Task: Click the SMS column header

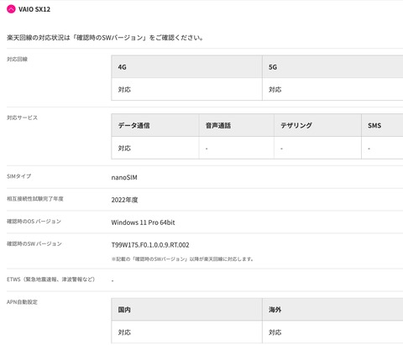Action: click(382, 125)
